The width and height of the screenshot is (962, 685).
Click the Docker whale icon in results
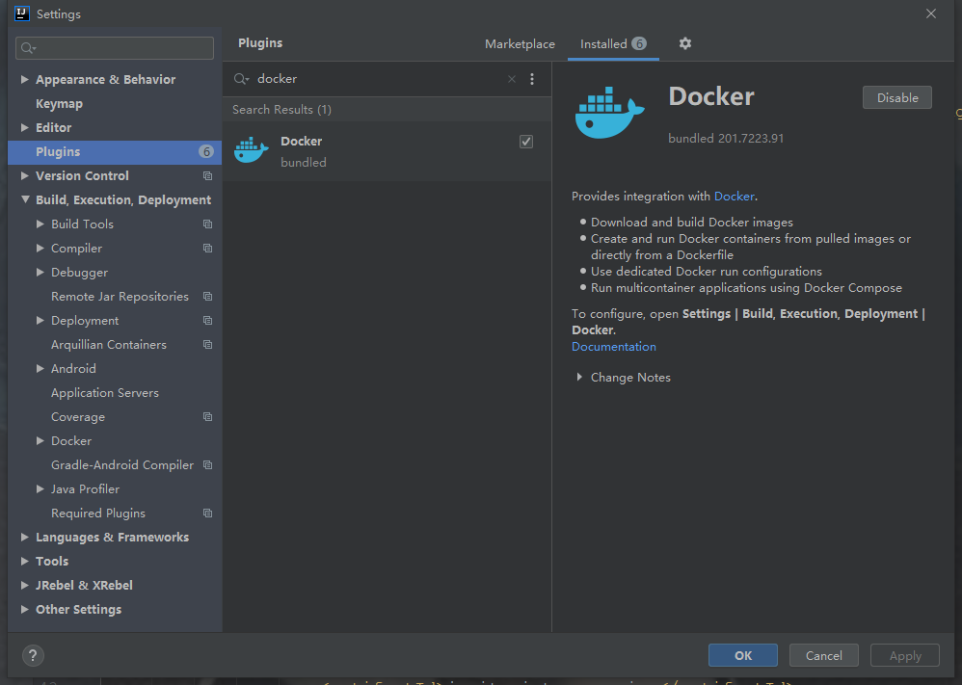point(252,150)
